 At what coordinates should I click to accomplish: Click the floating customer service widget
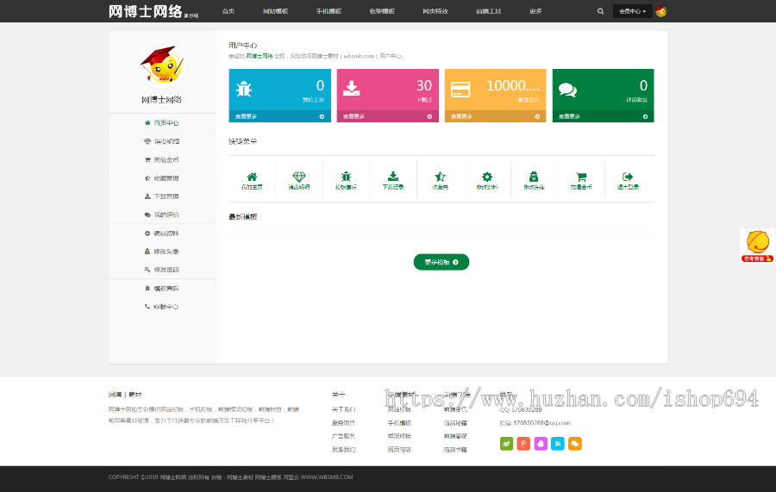pos(758,245)
